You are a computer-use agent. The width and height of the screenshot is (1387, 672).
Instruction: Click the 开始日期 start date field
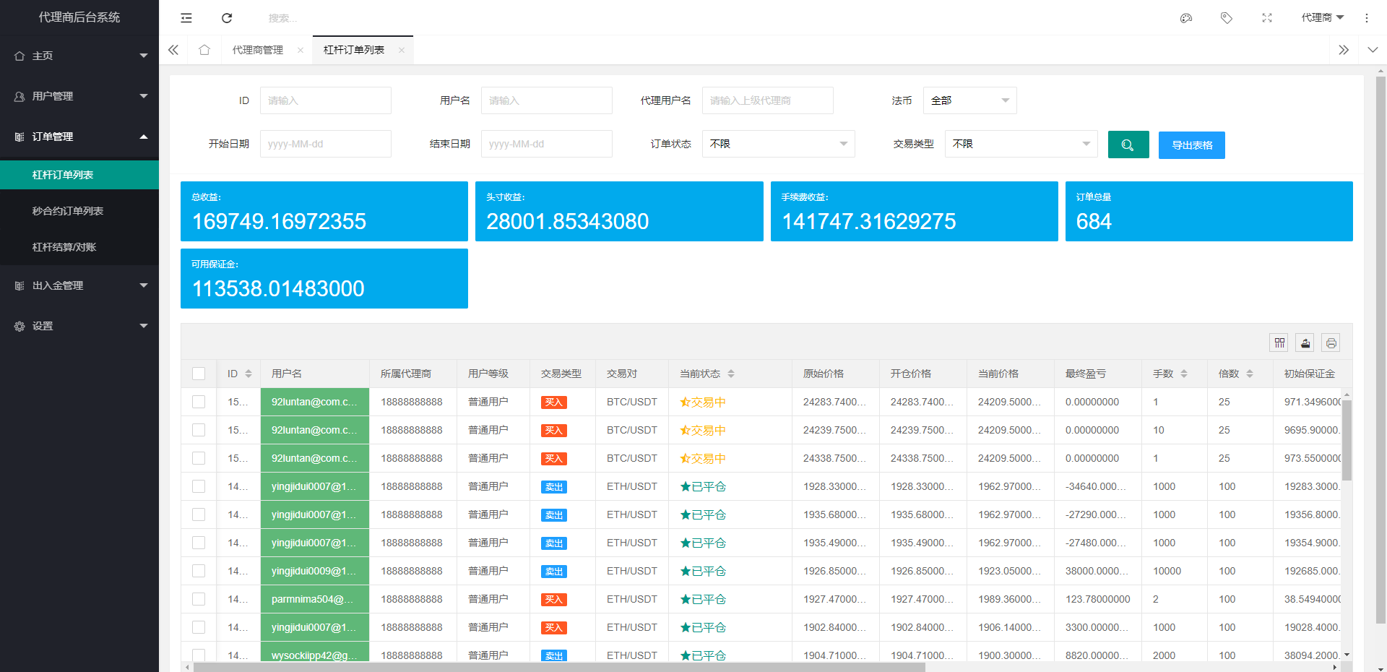[x=325, y=144]
